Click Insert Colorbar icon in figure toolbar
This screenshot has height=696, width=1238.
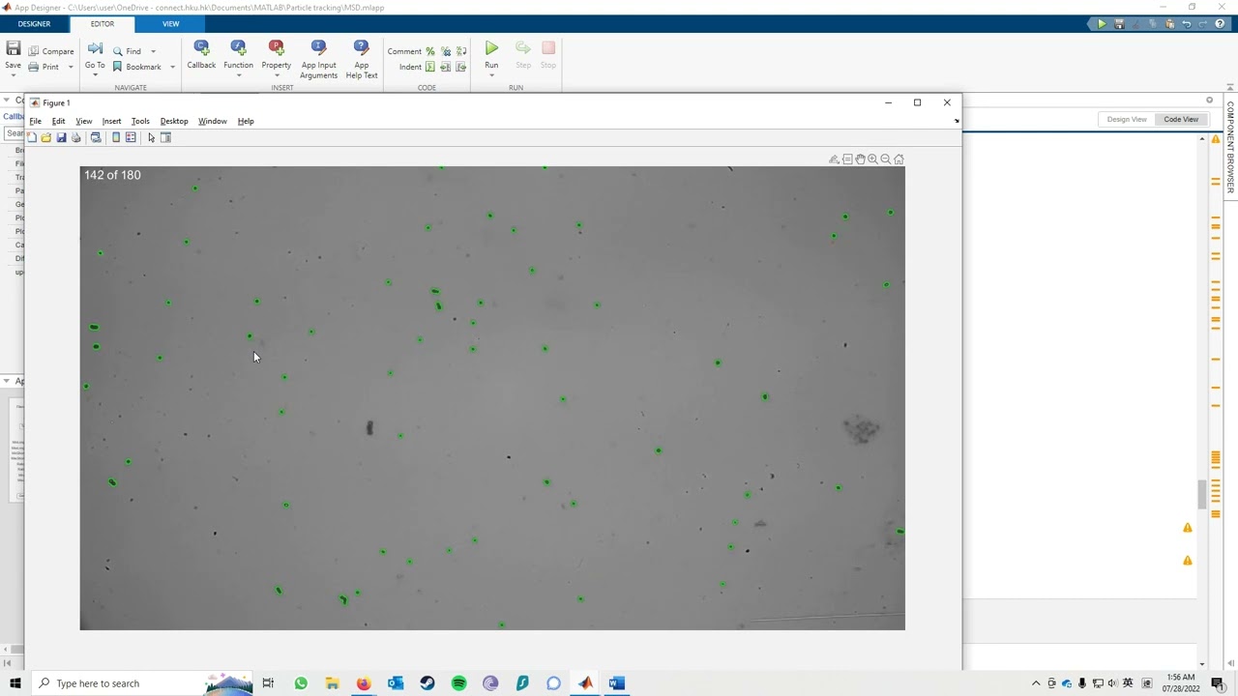116,137
